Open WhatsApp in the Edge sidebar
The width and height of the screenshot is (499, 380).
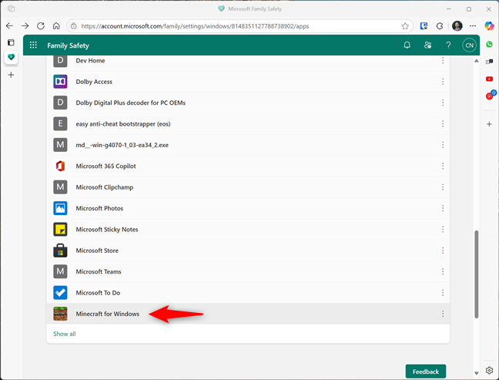point(490,44)
